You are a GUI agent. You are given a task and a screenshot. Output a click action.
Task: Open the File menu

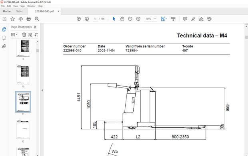[3, 6]
